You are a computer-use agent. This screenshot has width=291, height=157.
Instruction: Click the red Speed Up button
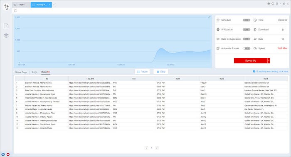pyautogui.click(x=251, y=60)
